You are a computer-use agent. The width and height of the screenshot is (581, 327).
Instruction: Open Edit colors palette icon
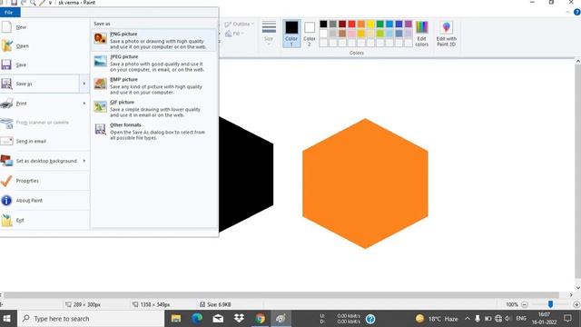(421, 34)
